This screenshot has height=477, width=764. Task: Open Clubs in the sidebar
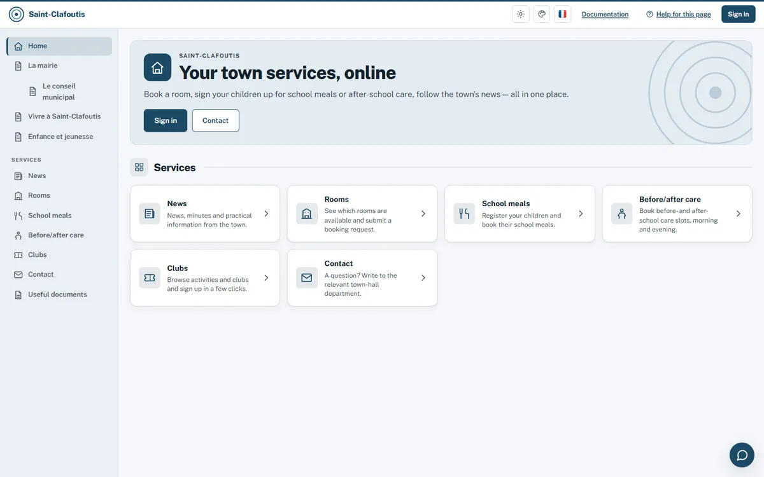tap(59, 255)
